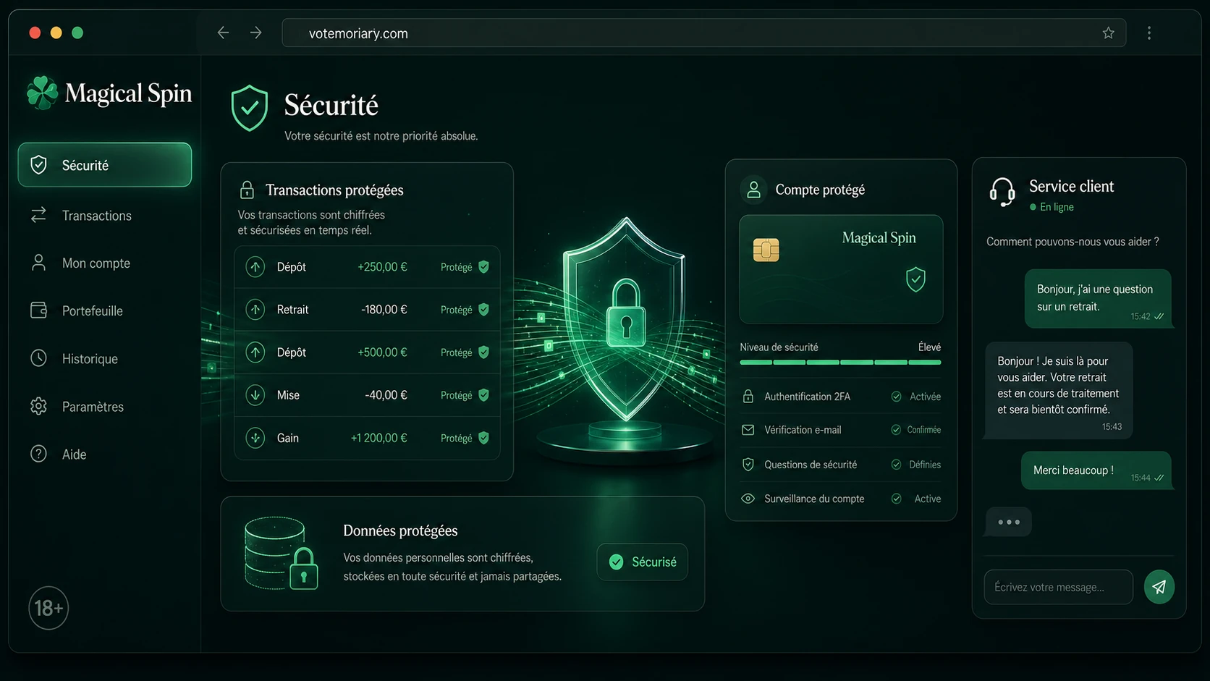1210x681 pixels.
Task: Click the 'question sur un retrait' message bubble
Action: (1098, 298)
